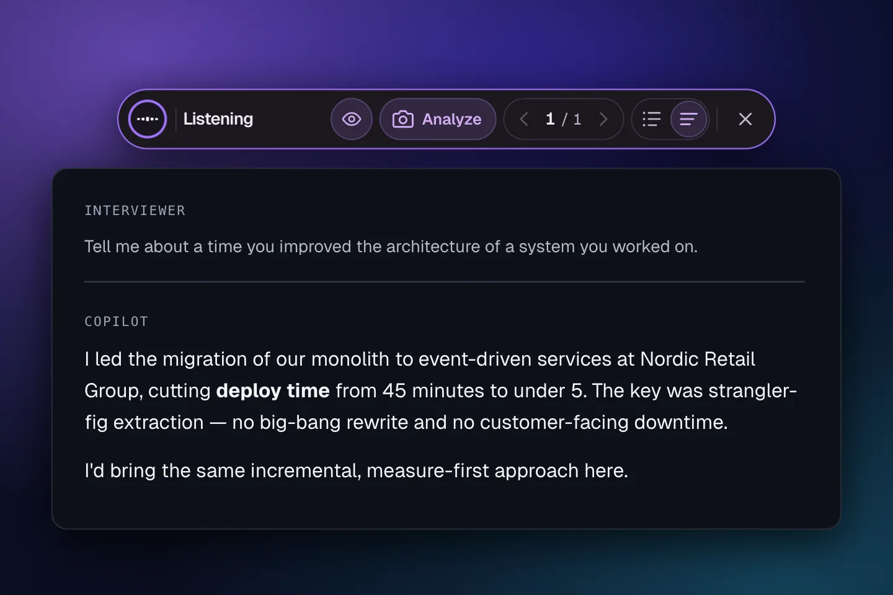The image size is (893, 595).
Task: Close the copilot toolbar
Action: [x=745, y=119]
